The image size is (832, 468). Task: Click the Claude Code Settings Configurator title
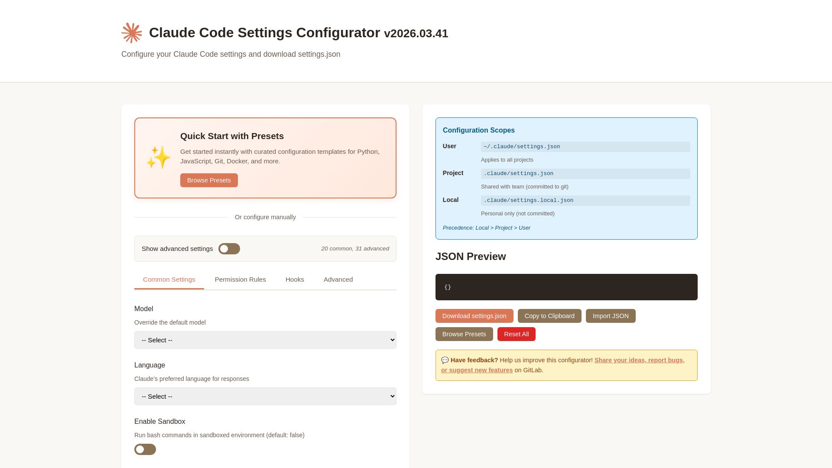299,33
